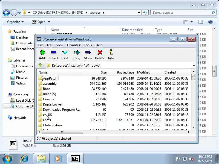Image resolution: width=219 pixels, height=164 pixels.
Task: Sort by Modified column header
Action: pos(149,72)
